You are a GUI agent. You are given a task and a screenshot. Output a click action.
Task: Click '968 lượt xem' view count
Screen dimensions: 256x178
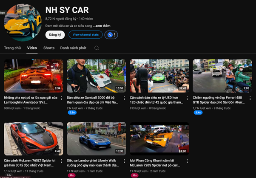(x=12, y=108)
